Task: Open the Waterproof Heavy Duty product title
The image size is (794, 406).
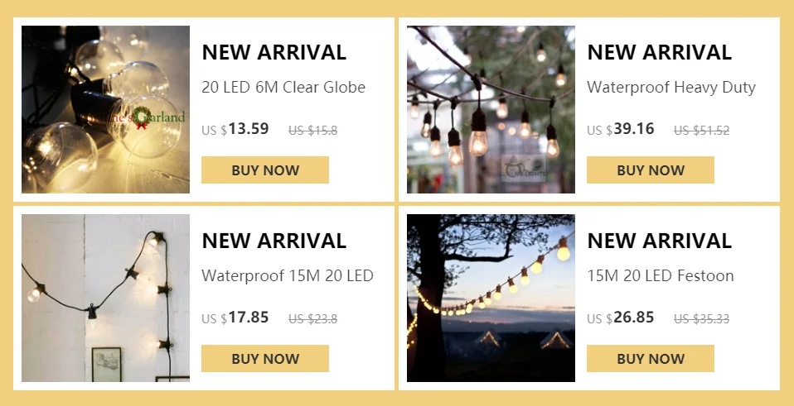Action: coord(671,87)
